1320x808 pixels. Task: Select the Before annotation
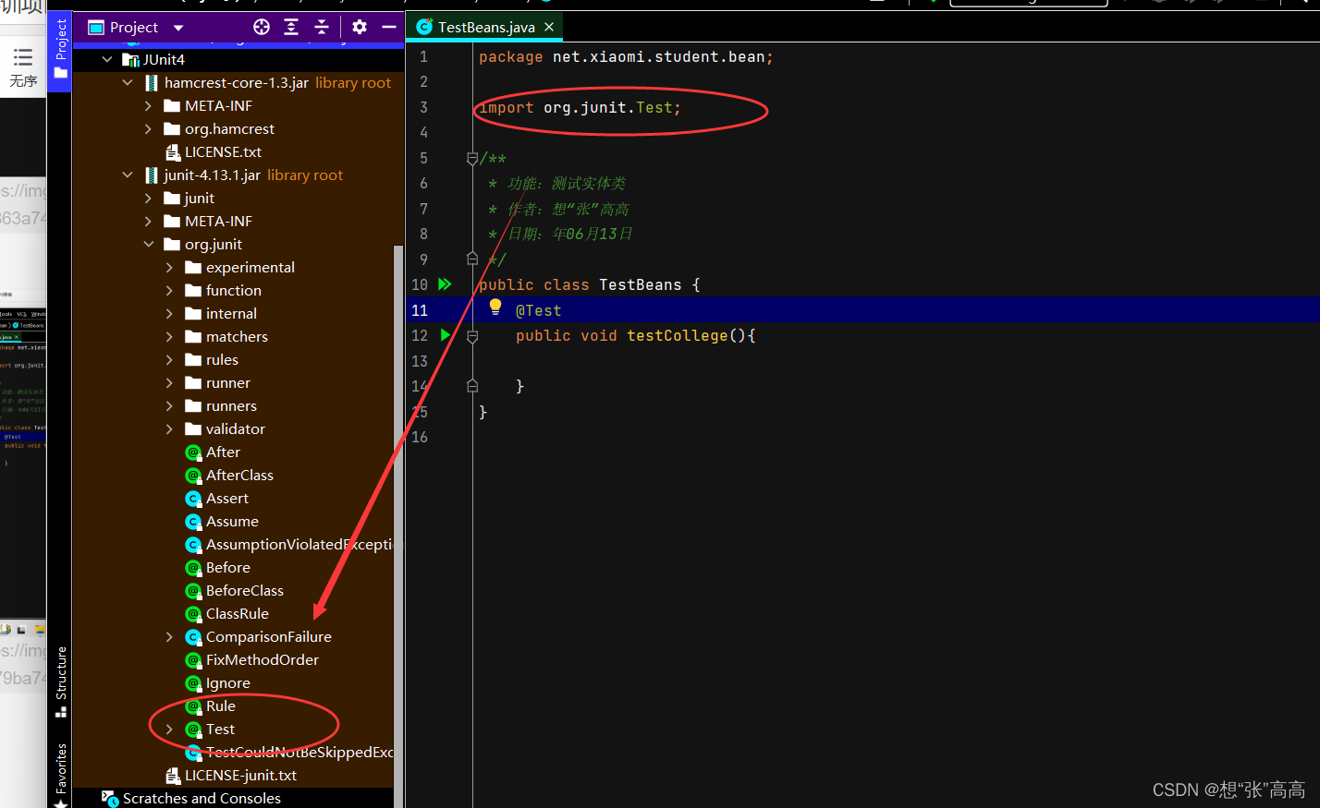(218, 567)
